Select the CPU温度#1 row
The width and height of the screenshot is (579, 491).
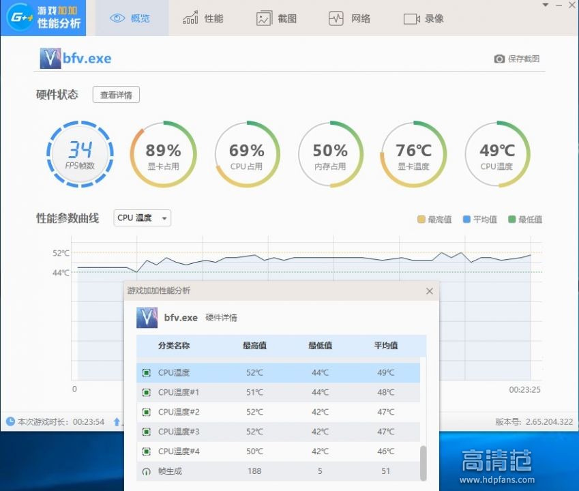278,392
